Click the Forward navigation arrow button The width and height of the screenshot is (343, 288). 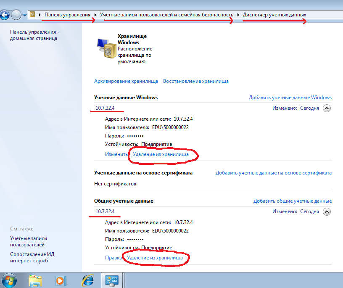16,15
